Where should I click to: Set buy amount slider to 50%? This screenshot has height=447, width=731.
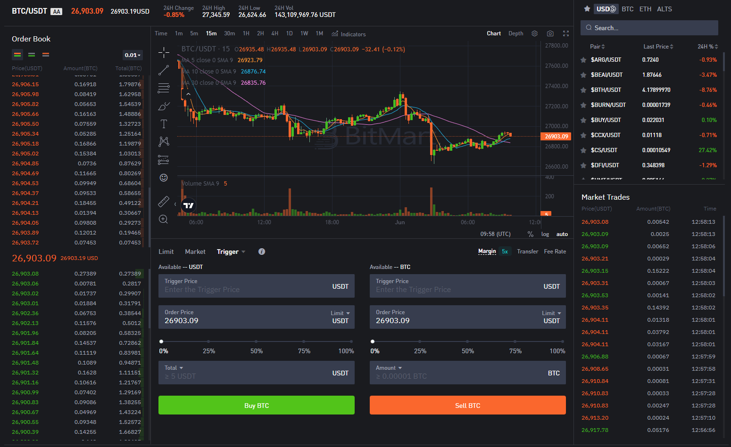click(256, 341)
